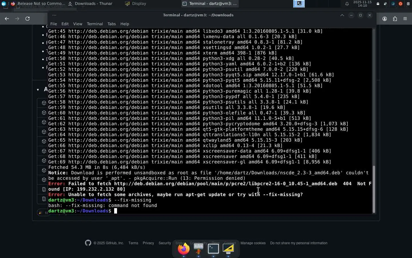
Task: Click the 'Get:57' python3-pypdf line in terminal
Action: [x=174, y=97]
